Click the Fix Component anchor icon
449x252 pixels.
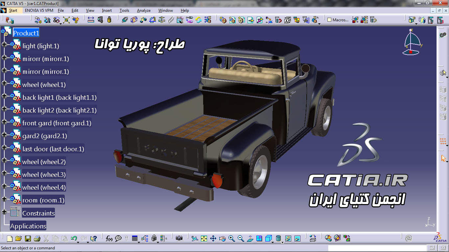point(161,20)
